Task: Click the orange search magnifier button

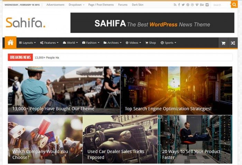Action: [234, 4]
